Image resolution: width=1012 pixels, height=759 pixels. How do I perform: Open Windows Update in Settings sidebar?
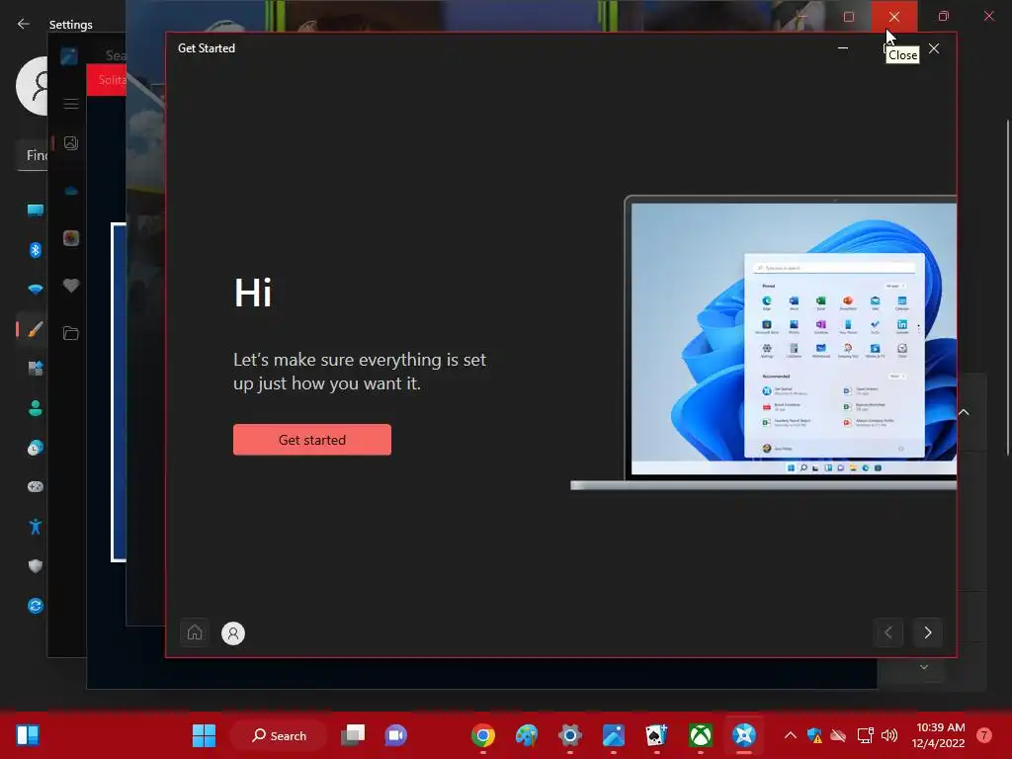coord(35,606)
